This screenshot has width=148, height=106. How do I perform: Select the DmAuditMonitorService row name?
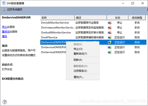click(x=56, y=32)
